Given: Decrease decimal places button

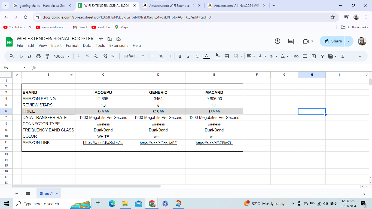Looking at the screenshot, I should pyautogui.click(x=96, y=56).
